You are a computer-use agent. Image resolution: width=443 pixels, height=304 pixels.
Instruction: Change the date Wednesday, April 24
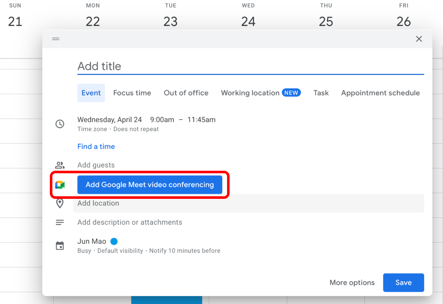pyautogui.click(x=109, y=120)
